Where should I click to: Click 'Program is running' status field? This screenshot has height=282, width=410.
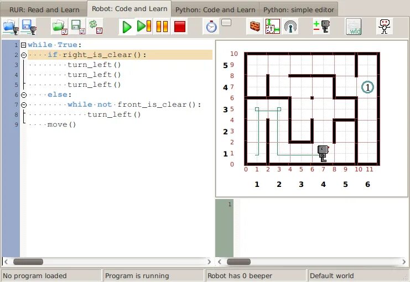pos(153,276)
